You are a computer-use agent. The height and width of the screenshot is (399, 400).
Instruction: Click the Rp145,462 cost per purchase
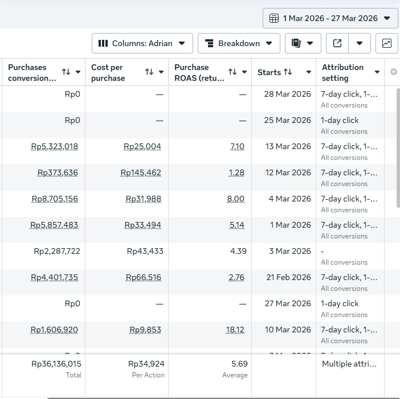click(141, 172)
